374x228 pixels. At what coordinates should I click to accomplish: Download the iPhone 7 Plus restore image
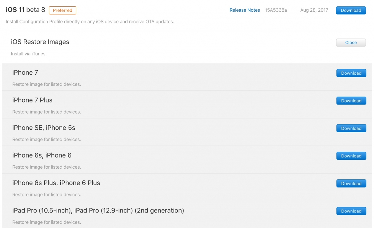point(351,100)
